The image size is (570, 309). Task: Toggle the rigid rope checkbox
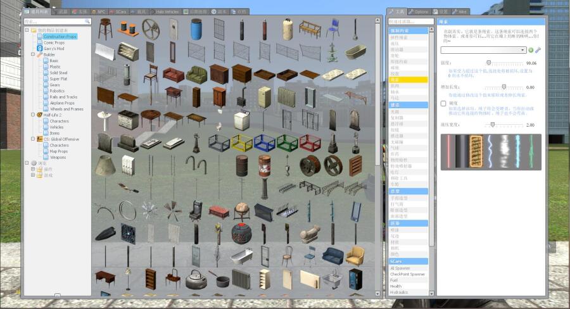point(443,103)
